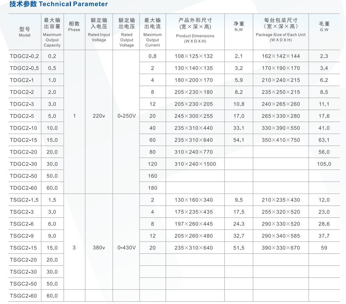
Task: Click model cell 'TDGC2-2'
Action: [x=22, y=92]
